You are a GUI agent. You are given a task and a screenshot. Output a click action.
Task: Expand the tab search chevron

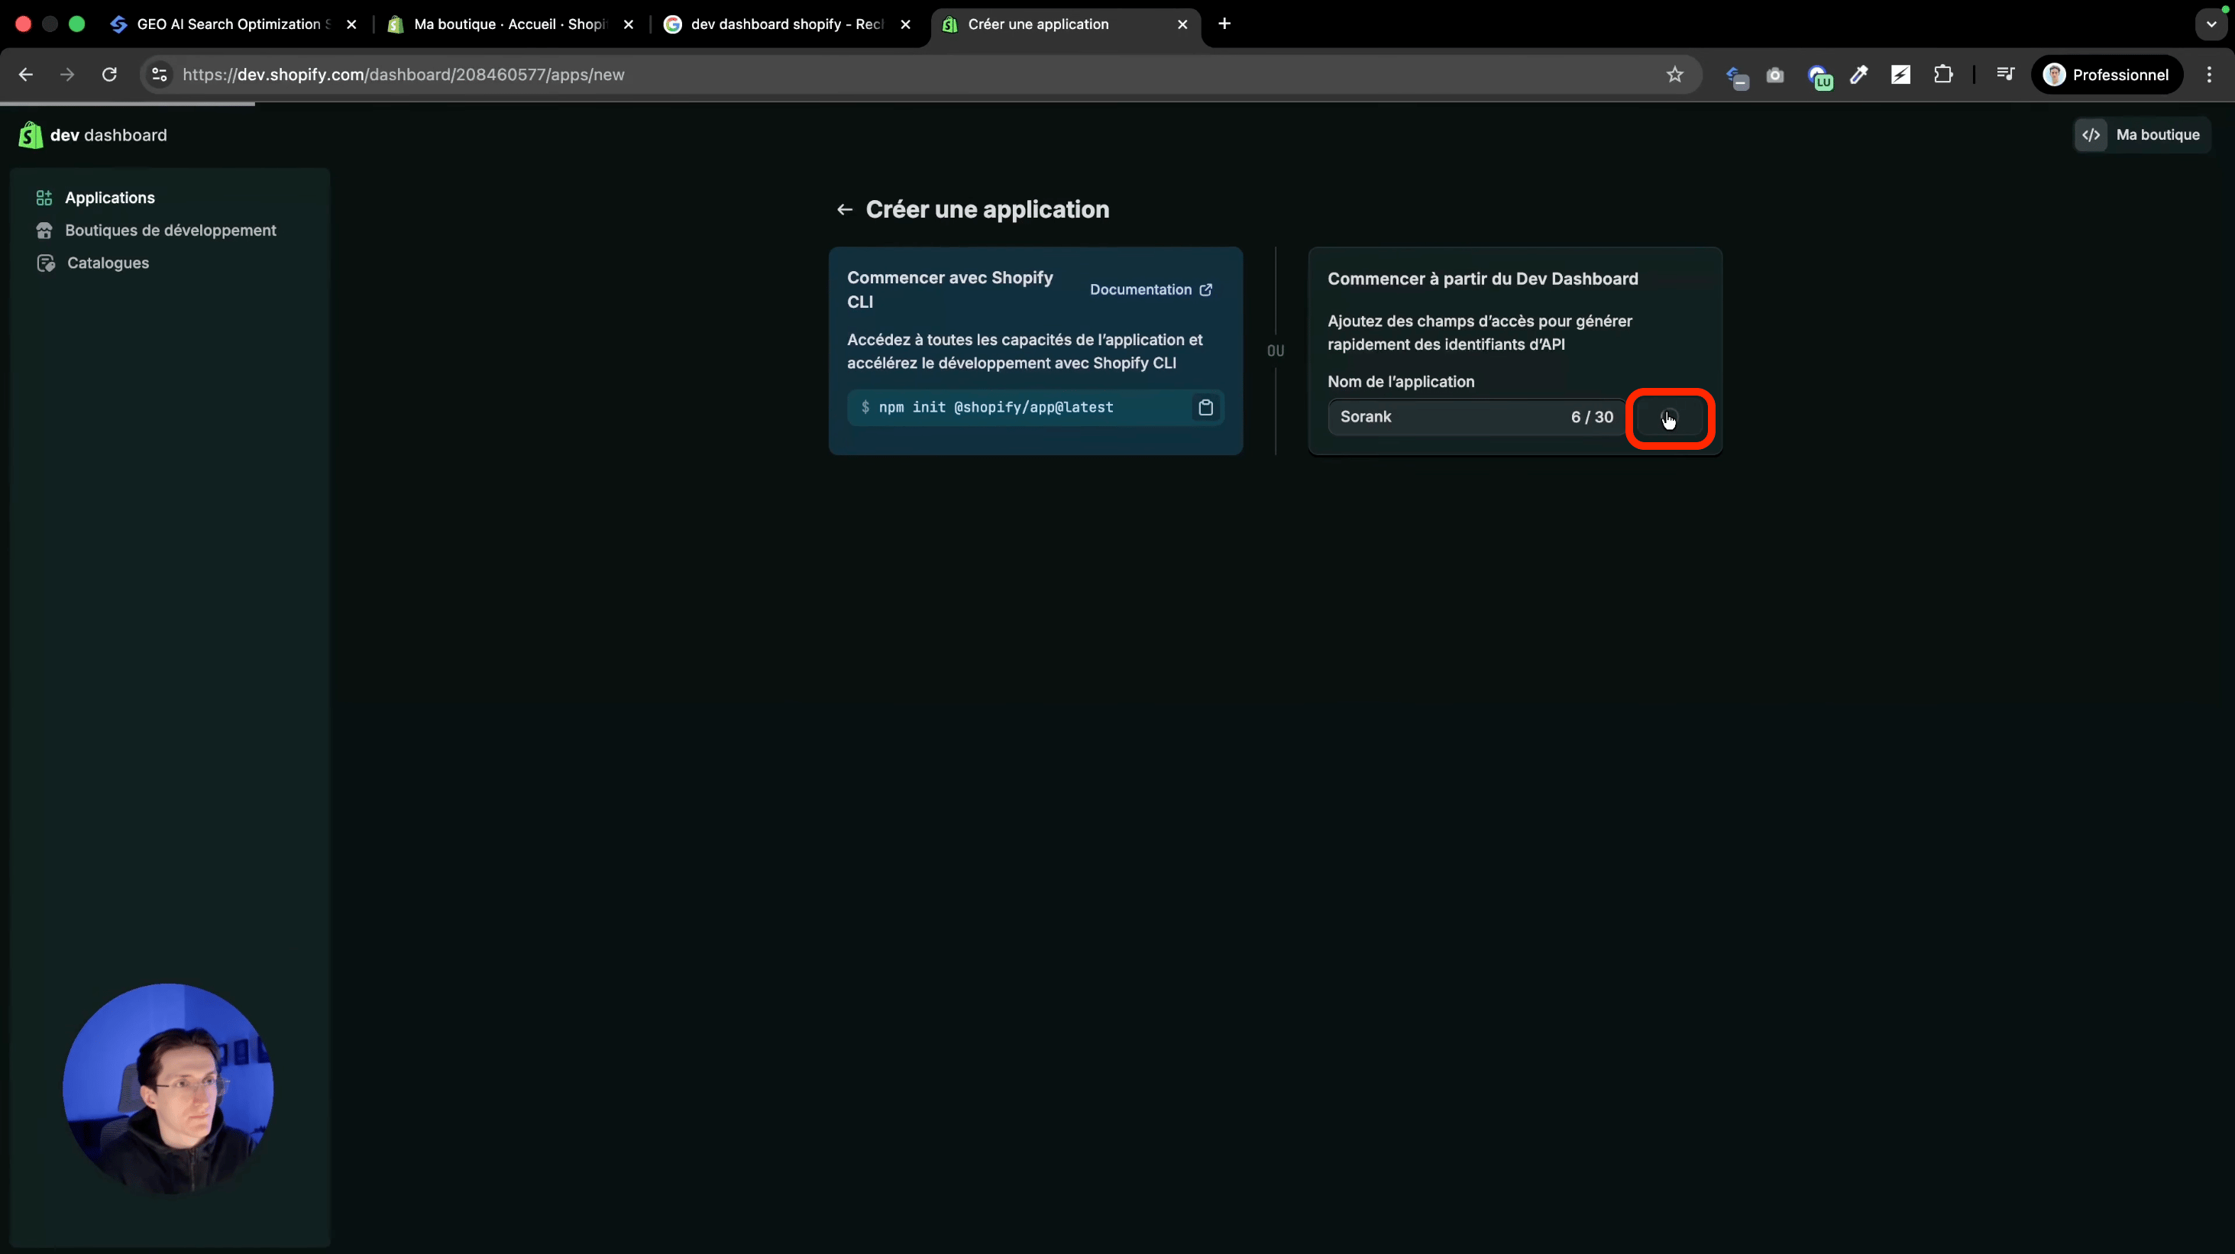pos(2211,24)
